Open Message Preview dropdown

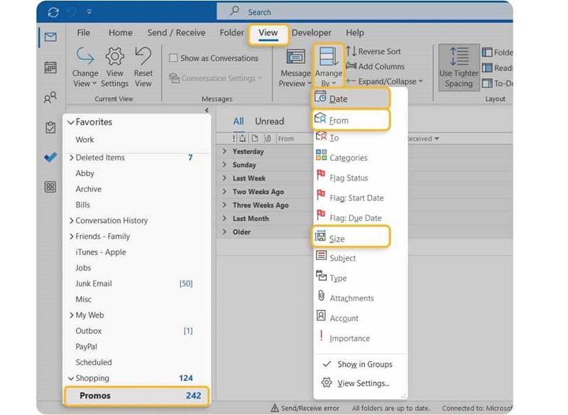click(295, 67)
